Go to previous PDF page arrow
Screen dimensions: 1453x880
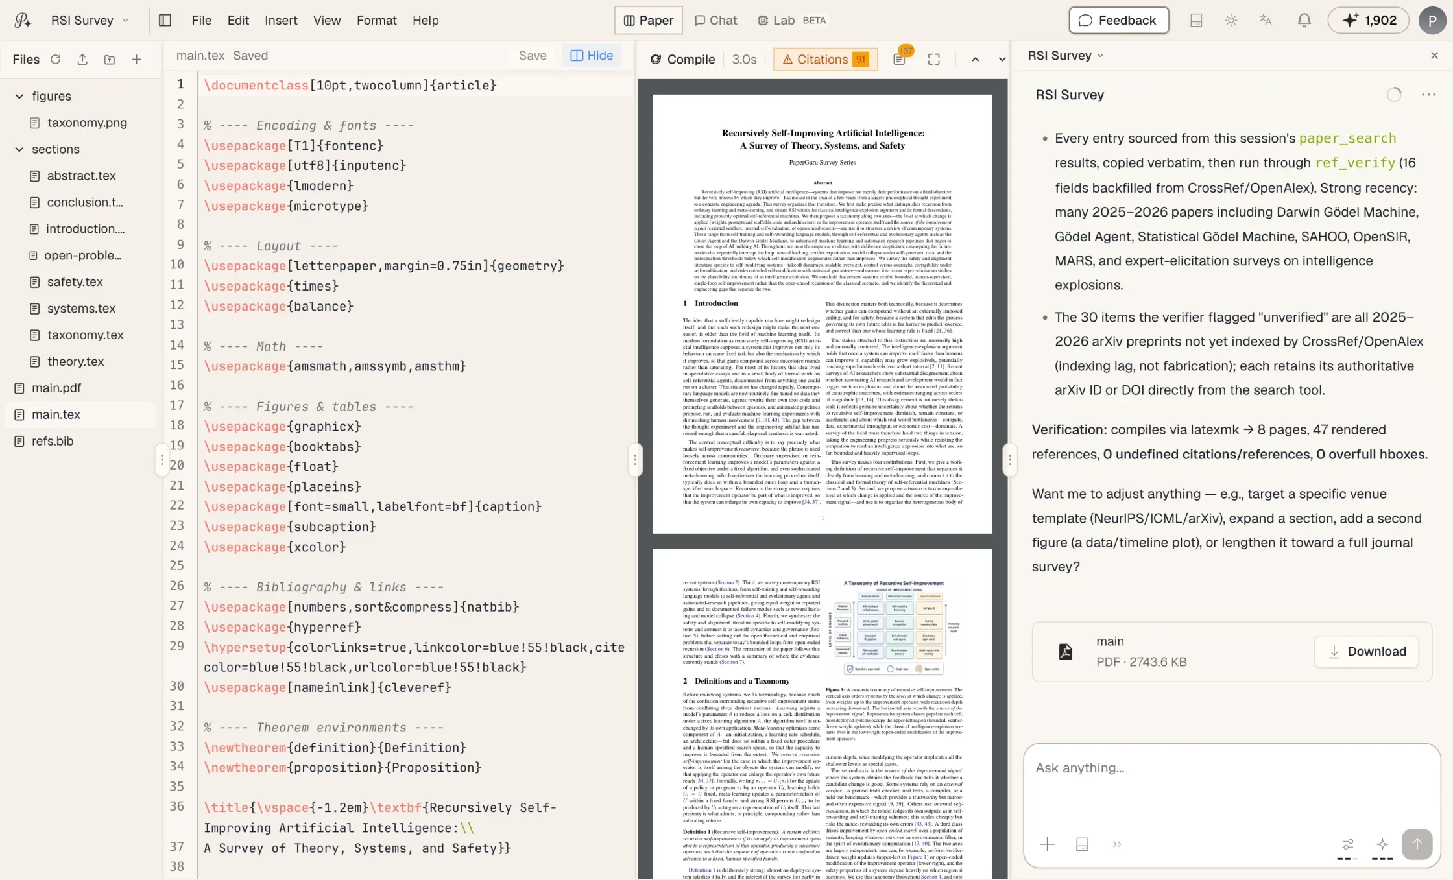(x=975, y=59)
